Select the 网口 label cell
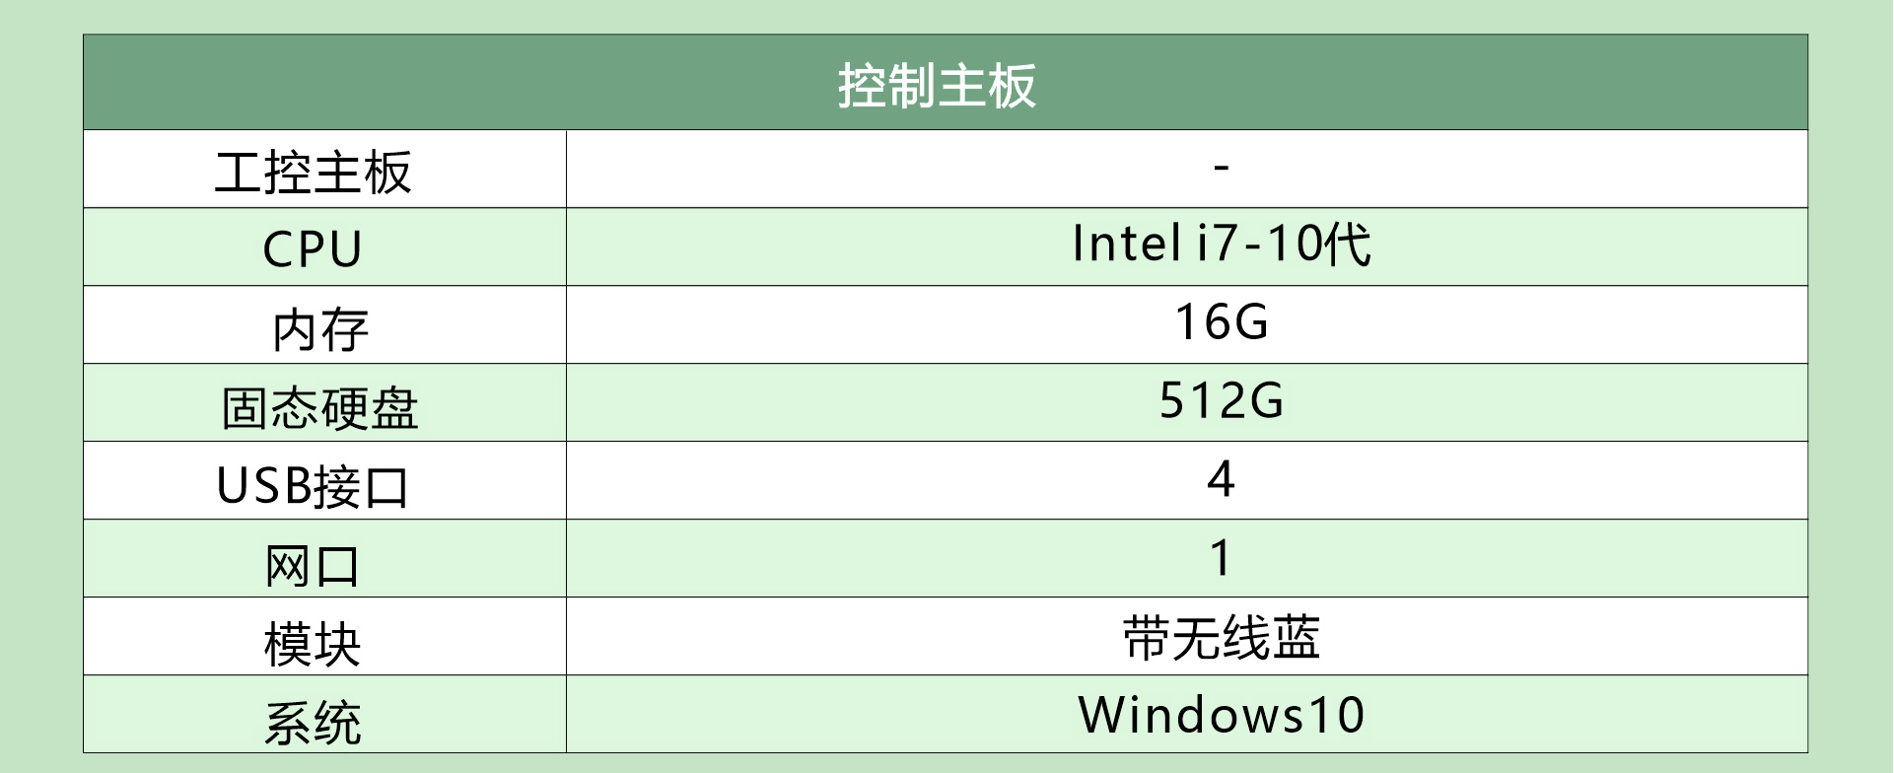Viewport: 1894px width, 773px height. 313,564
